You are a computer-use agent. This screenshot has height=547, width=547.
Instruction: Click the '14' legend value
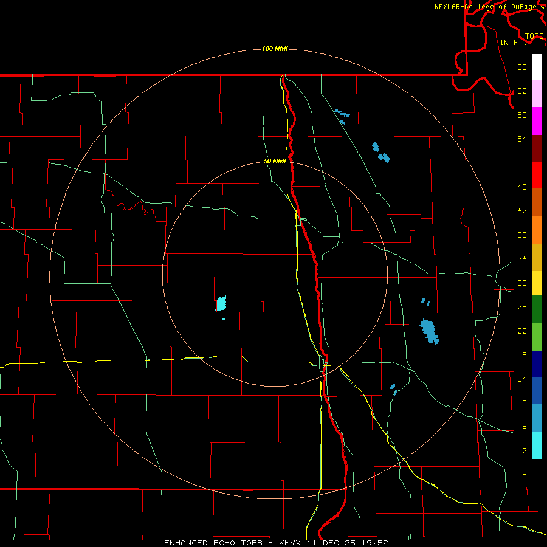[x=522, y=379]
